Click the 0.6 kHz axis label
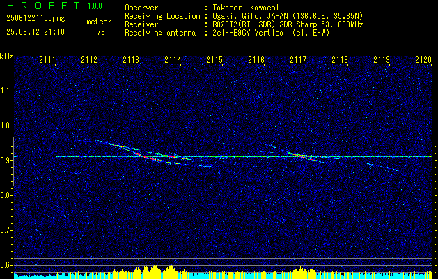Viewport: 438px width, 279px height. 6,265
